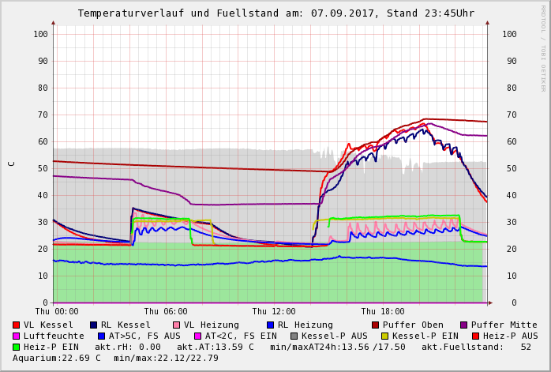This screenshot has height=372, width=551.
Task: Click the Puffer Oben legend swatch
Action: coord(376,325)
